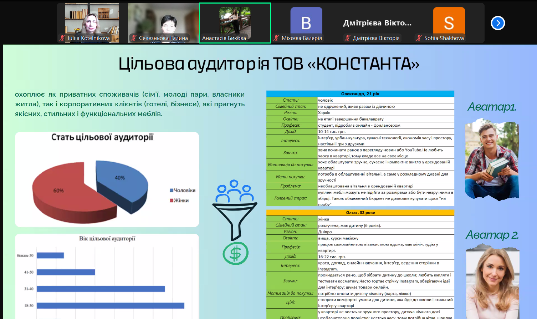The image size is (537, 319).
Task: Click the smiling woman avatar photo
Action: point(492,281)
